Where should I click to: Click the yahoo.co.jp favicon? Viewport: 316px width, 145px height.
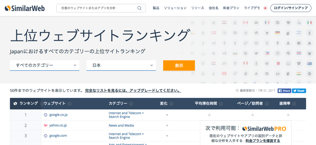pyautogui.click(x=45, y=126)
